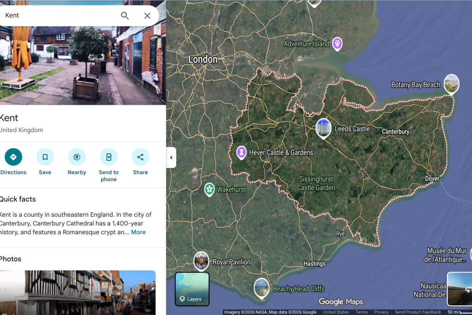Open the Royal Pavilion marker
Viewport: 472px width, 315px height.
point(201,261)
